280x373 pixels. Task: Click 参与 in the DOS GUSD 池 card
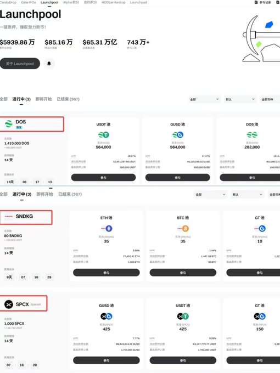[178, 178]
